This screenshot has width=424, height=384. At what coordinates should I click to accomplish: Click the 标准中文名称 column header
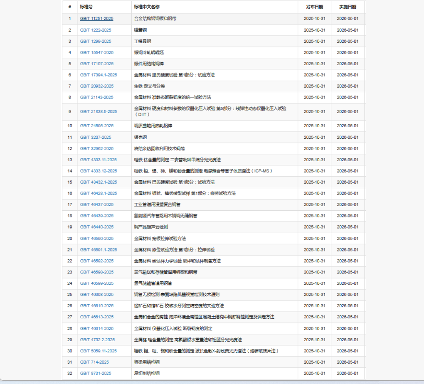[x=147, y=7]
